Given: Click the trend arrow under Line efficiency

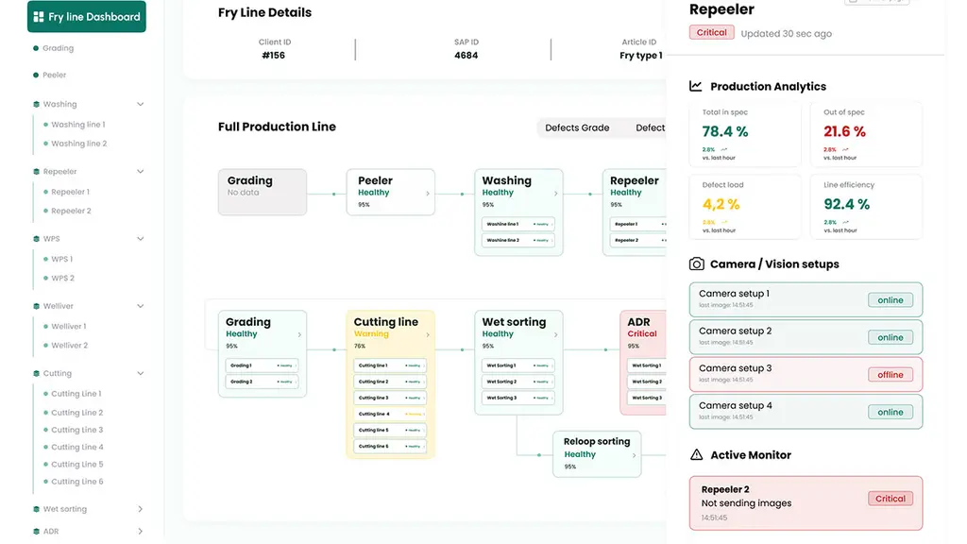Looking at the screenshot, I should tap(845, 222).
